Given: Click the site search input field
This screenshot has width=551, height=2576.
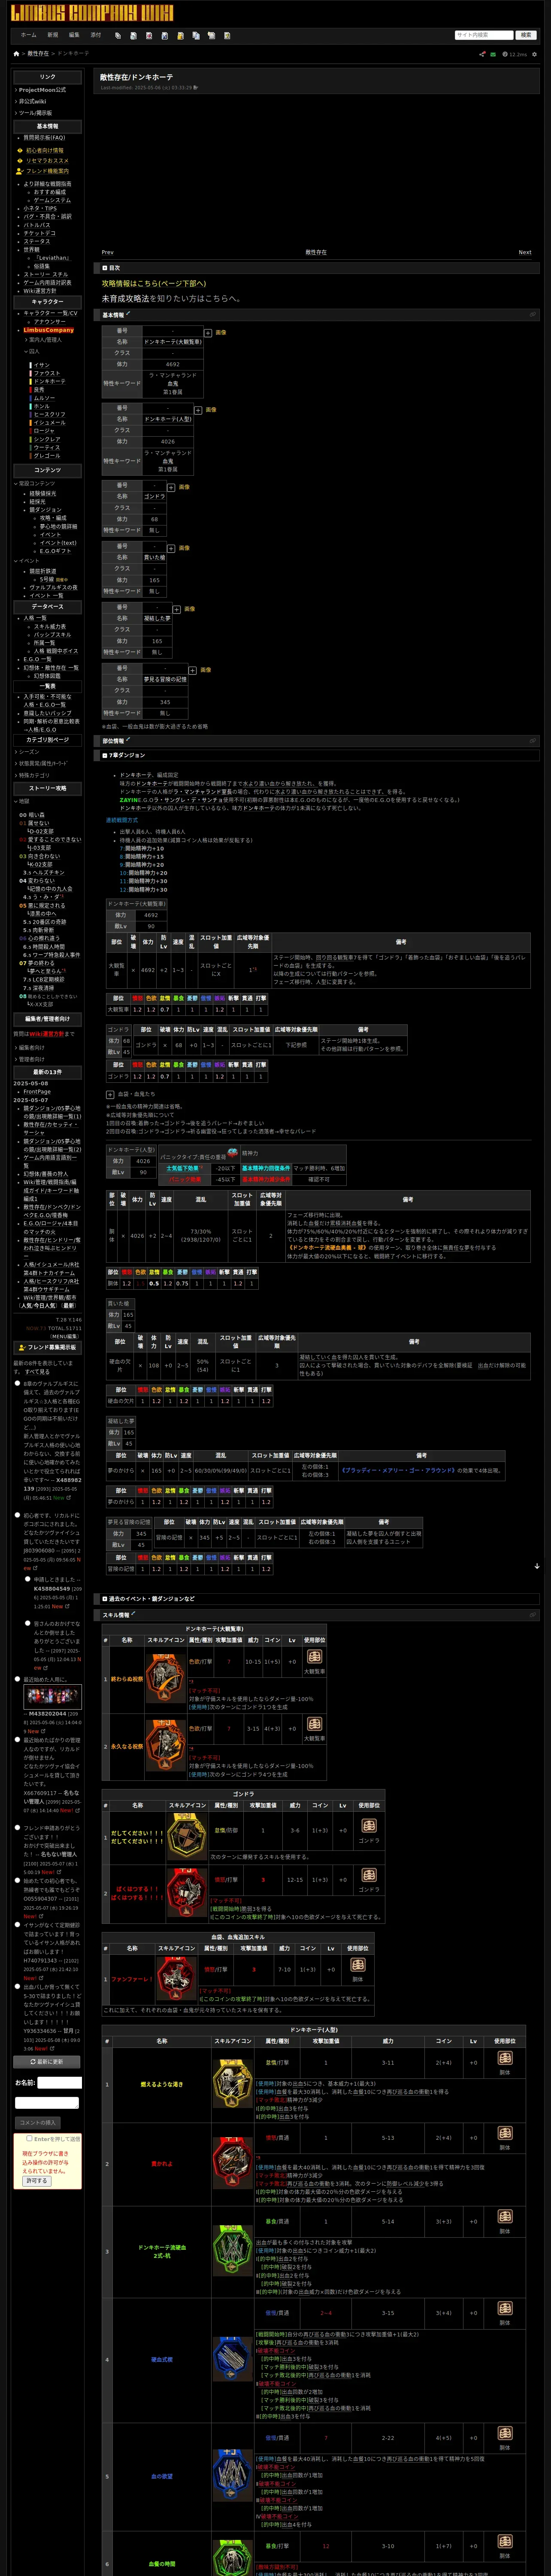Looking at the screenshot, I should (483, 35).
